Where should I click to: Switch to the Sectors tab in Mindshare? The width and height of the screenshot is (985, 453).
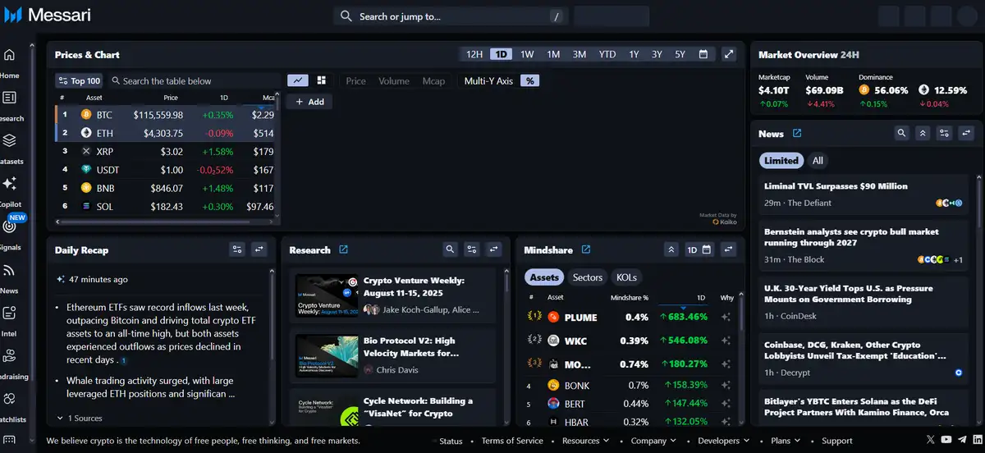tap(587, 277)
